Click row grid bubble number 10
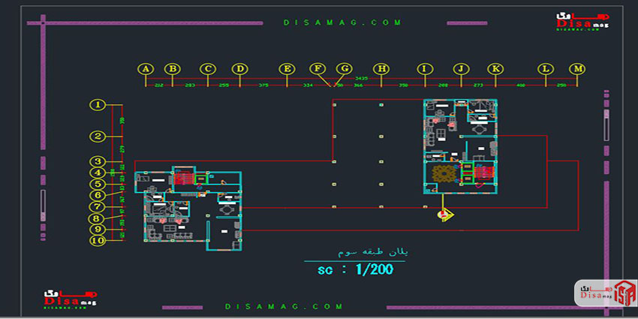This screenshot has height=319, width=638. click(98, 241)
